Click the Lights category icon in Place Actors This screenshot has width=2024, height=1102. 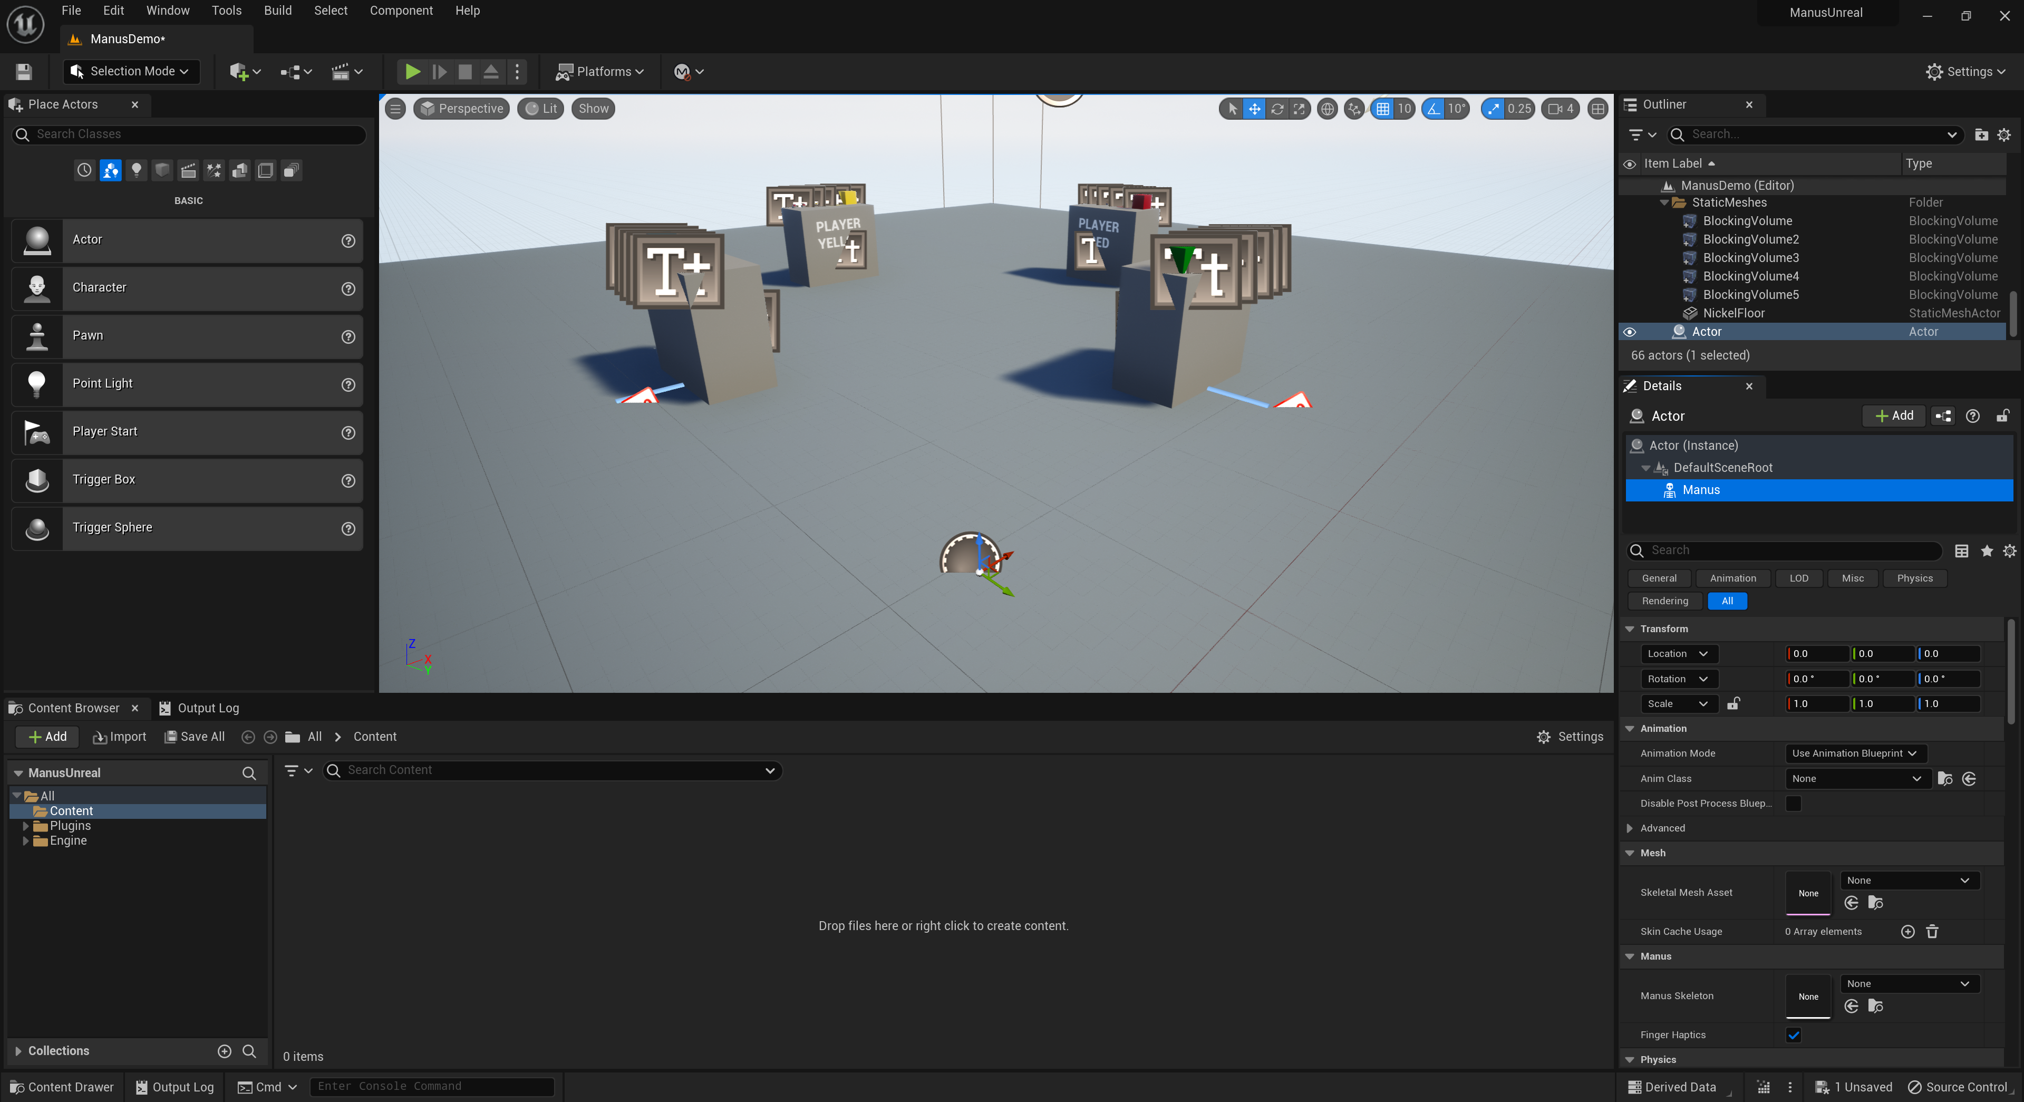137,170
